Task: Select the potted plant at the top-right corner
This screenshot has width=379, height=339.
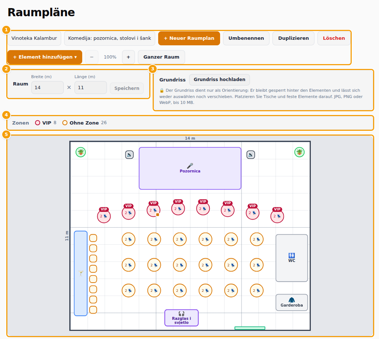Action: tap(299, 152)
